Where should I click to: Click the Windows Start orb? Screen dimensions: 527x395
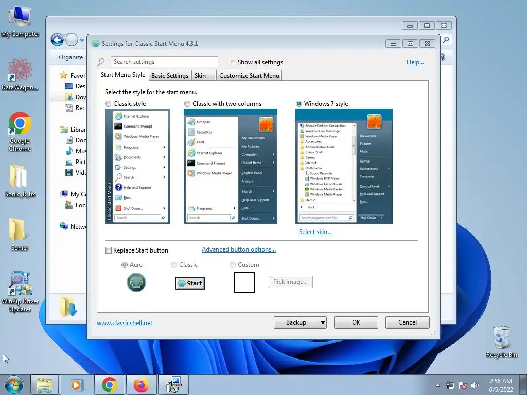(x=14, y=385)
